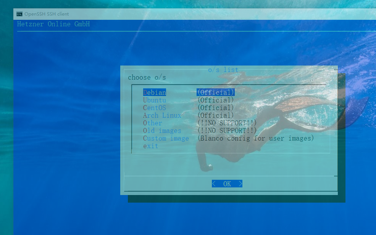Click the o/s list dialog title
This screenshot has height=235, width=376.
(223, 70)
